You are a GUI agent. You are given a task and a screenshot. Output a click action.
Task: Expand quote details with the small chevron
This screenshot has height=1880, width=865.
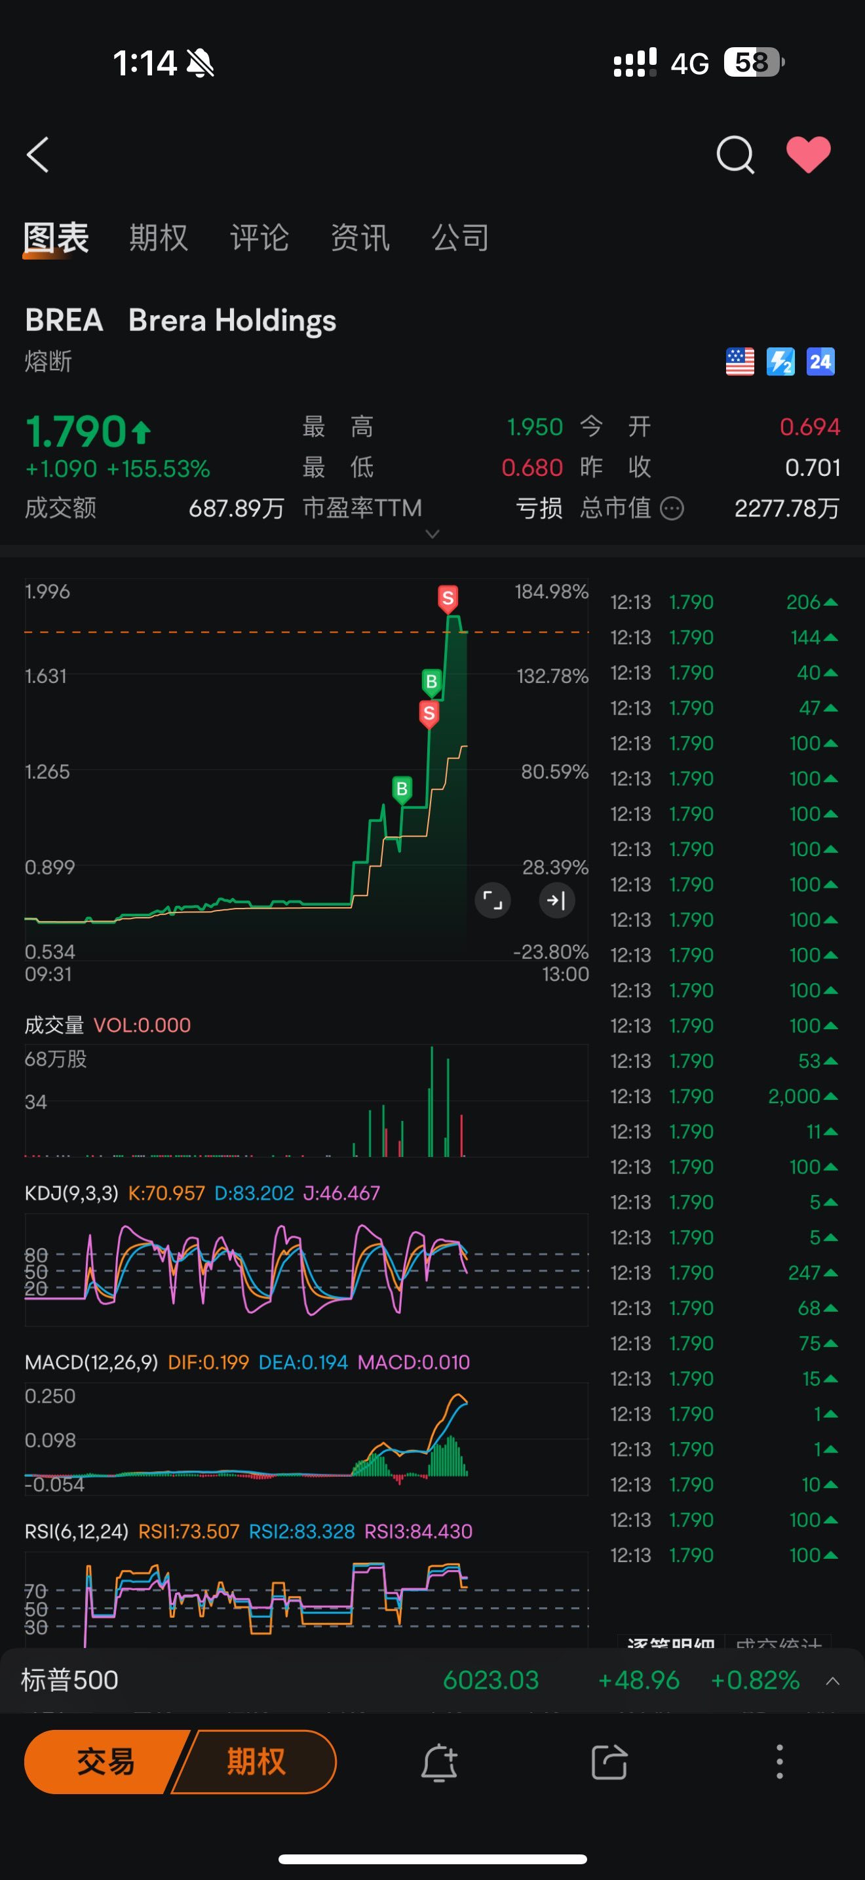[x=432, y=534]
